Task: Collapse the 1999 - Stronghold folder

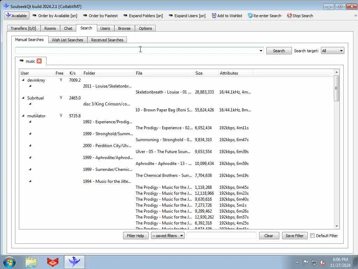Action: pyautogui.click(x=30, y=133)
